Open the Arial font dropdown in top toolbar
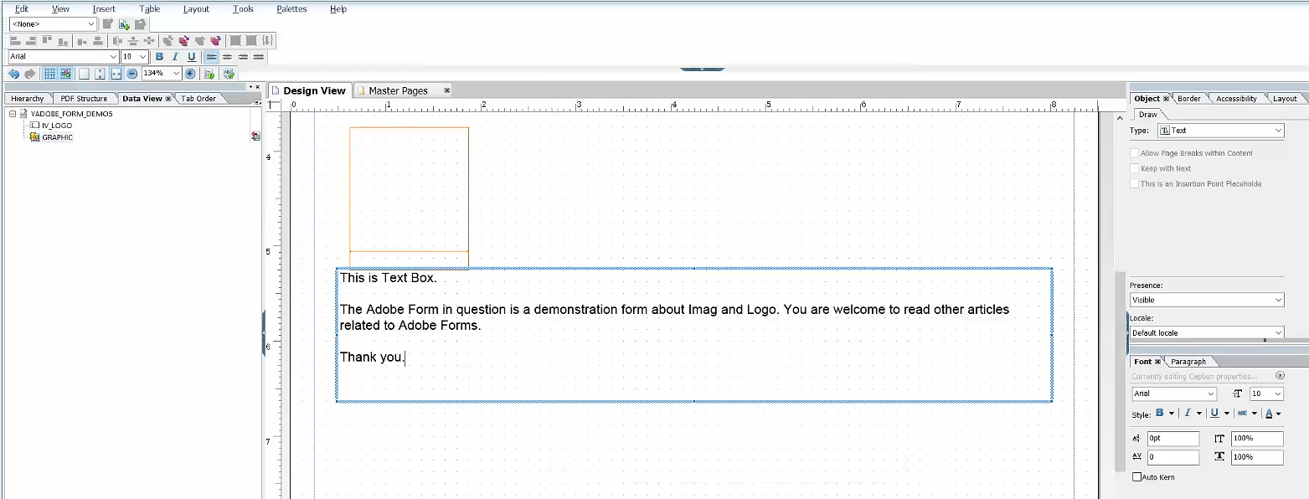 click(113, 57)
